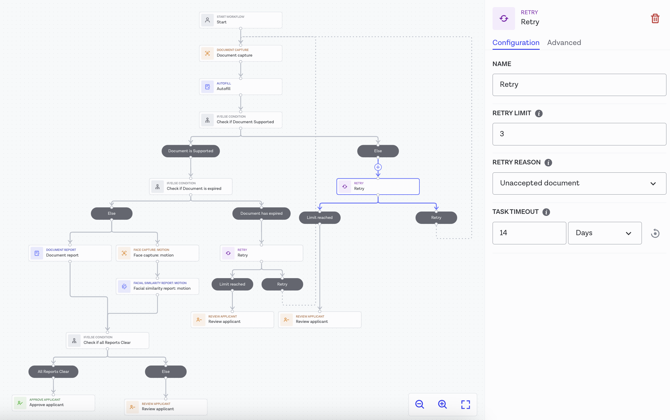Screen dimensions: 670x420
Task: Click the Task Timeout value field
Action: (529, 233)
